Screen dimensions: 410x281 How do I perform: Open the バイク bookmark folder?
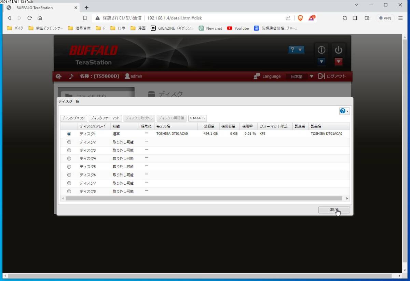[15, 28]
